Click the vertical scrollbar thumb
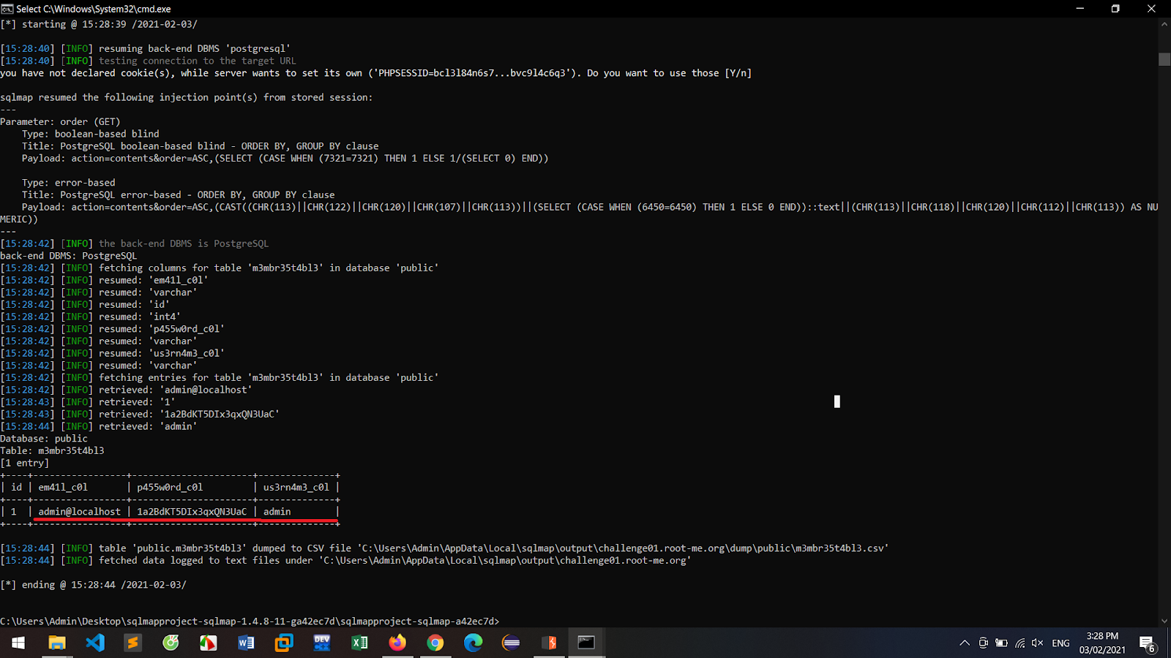Viewport: 1171px width, 658px height. point(1164,59)
